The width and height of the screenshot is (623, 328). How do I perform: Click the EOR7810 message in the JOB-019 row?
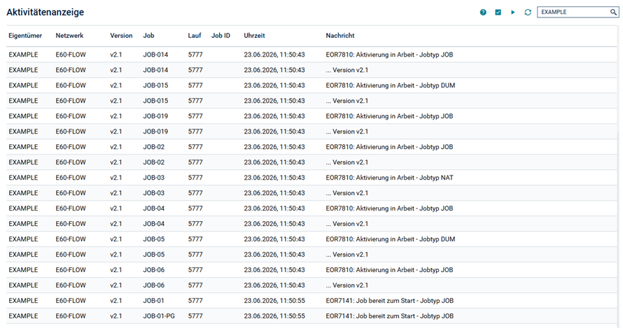pos(389,116)
